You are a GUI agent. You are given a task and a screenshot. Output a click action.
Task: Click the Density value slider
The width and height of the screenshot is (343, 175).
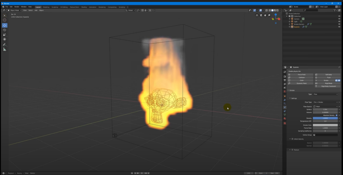[x=325, y=118]
